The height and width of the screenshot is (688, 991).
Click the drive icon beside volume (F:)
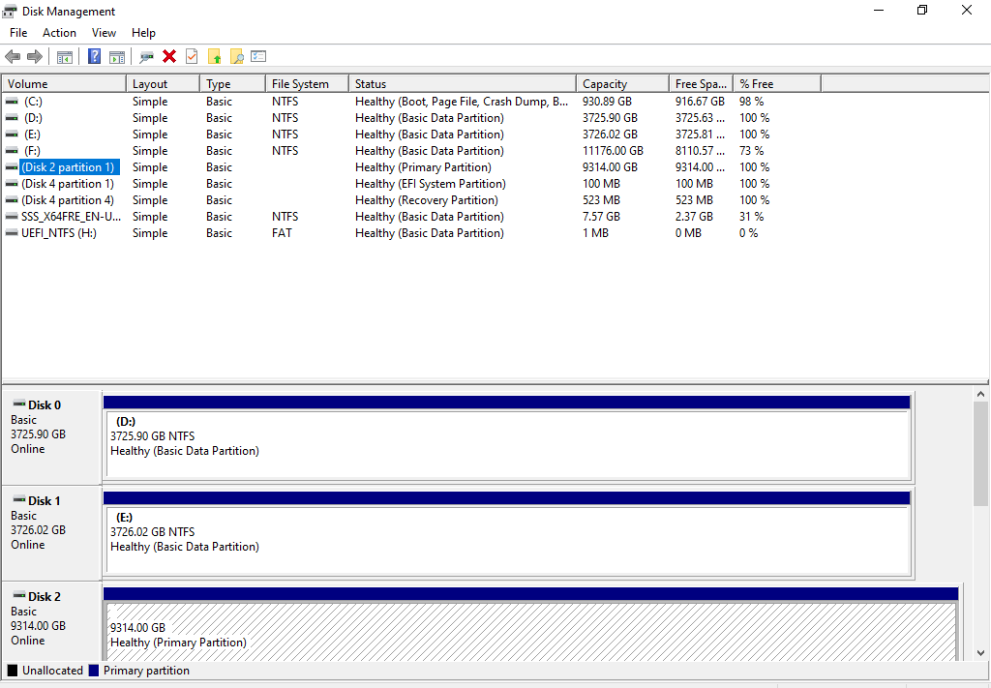point(12,150)
